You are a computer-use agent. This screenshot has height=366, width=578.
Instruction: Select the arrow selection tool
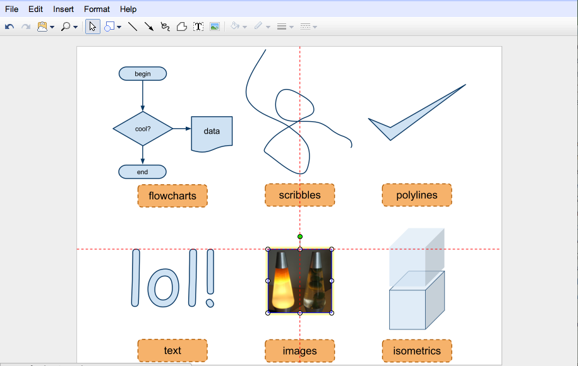click(92, 26)
